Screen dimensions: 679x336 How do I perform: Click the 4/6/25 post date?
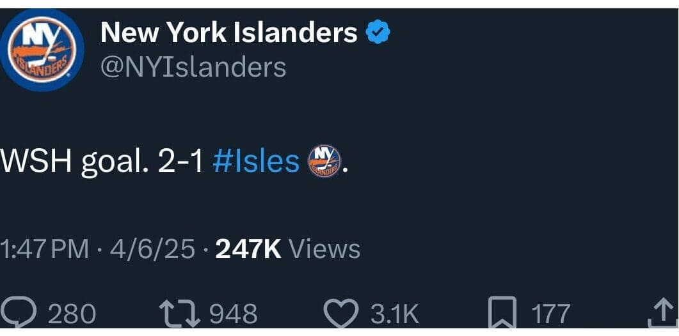[152, 249]
